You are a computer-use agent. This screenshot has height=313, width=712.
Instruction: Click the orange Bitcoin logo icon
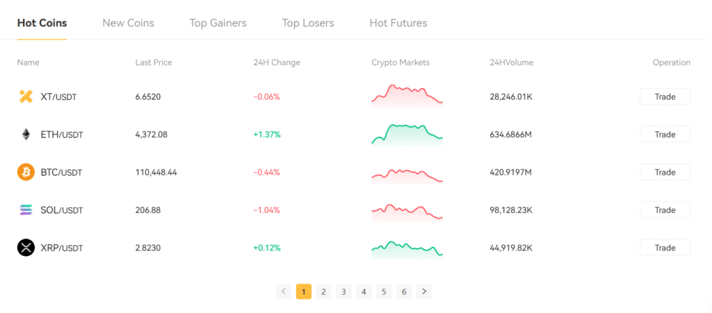26,172
